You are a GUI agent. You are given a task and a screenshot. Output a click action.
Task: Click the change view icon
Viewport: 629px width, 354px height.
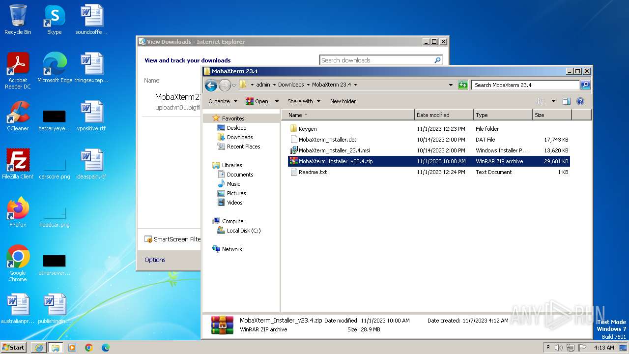tap(542, 101)
